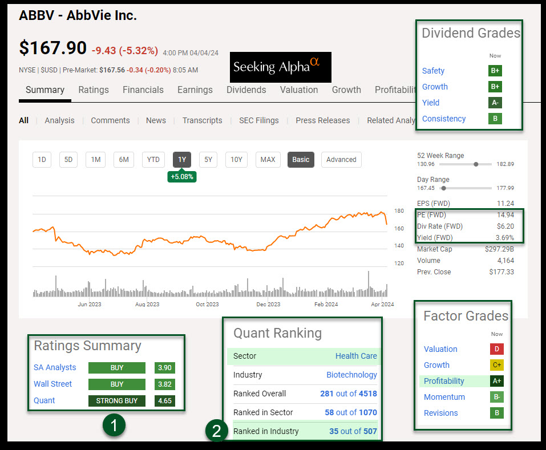Switch to the Financials tab
Viewport: 546px width, 450px height.
tap(143, 90)
